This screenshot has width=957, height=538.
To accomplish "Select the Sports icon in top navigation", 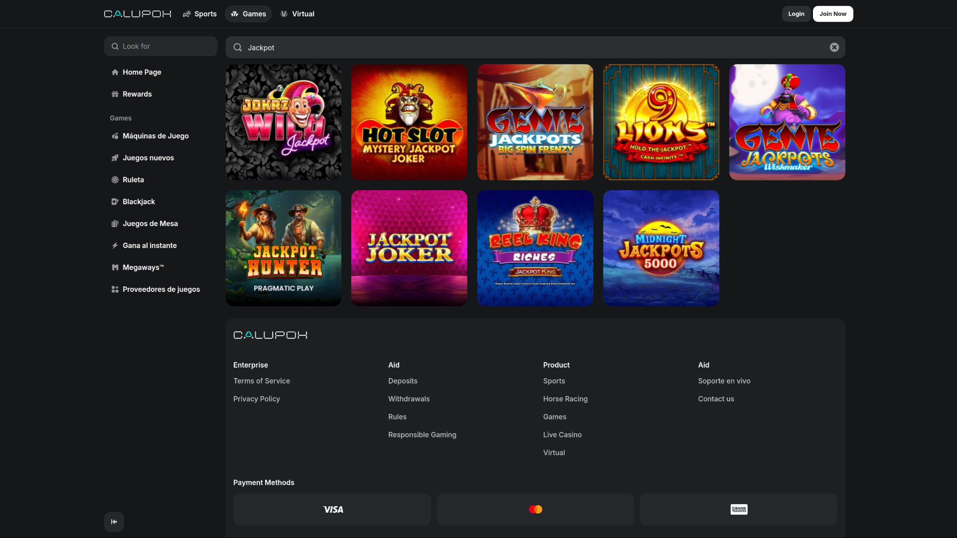I will pos(186,14).
